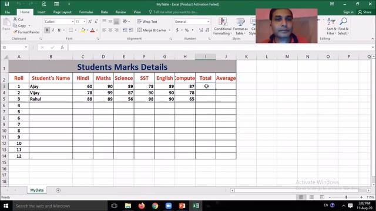The width and height of the screenshot is (376, 211).
Task: Open the Font Color dropdown arrow
Action: (x=97, y=30)
